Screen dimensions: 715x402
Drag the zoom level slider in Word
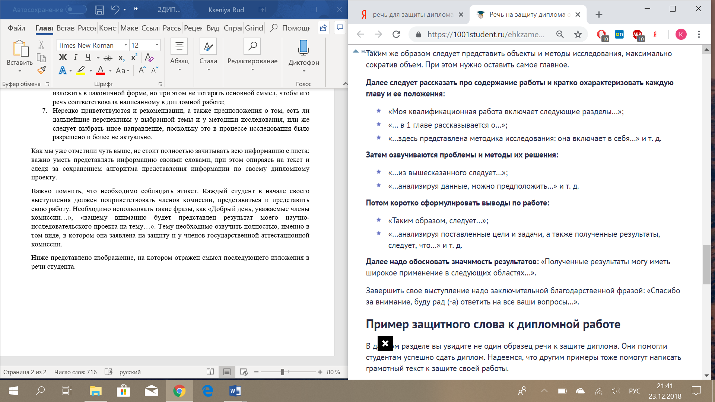281,372
